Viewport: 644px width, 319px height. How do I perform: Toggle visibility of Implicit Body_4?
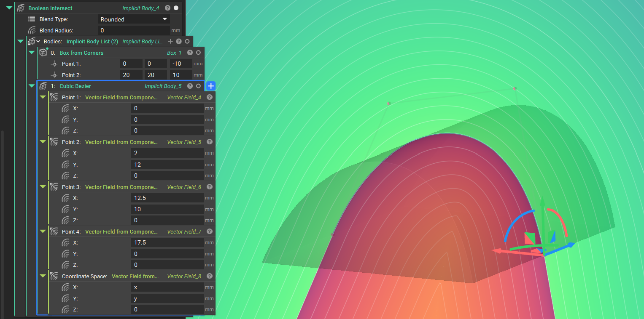click(x=176, y=8)
